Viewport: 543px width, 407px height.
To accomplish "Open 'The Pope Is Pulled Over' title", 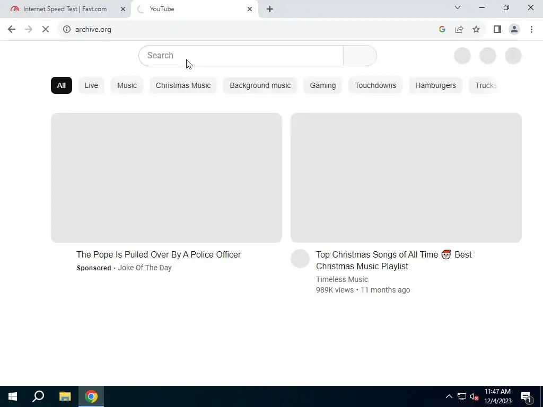I will click(x=159, y=255).
